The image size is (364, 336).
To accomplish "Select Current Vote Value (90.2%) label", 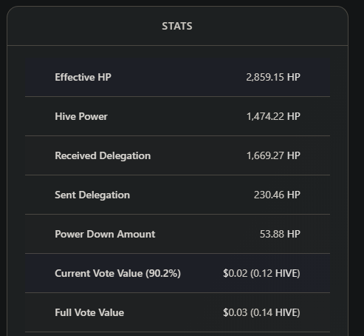I will pos(117,273).
